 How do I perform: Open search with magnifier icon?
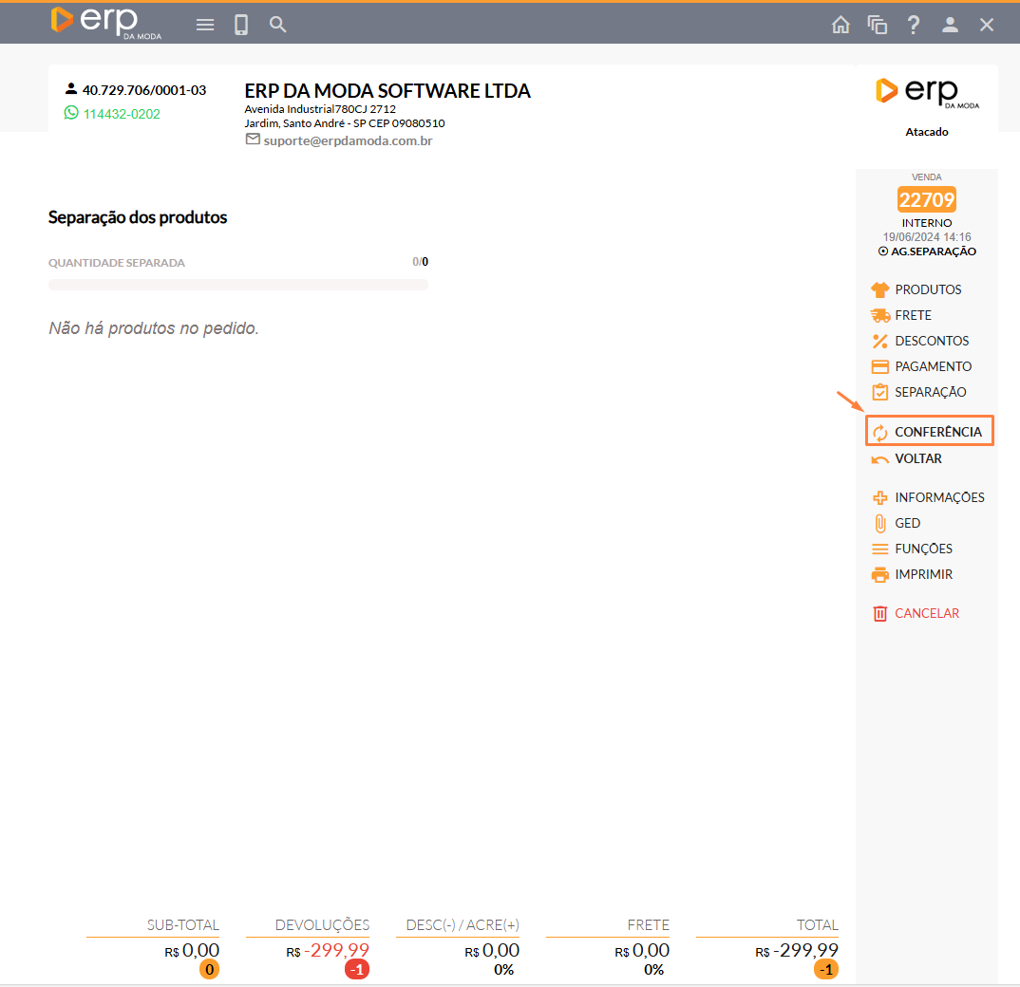tap(277, 25)
